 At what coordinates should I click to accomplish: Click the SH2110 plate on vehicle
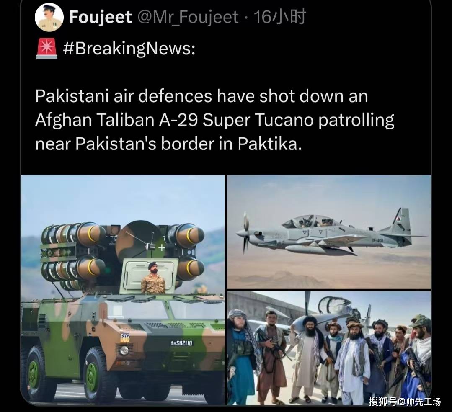tap(182, 343)
